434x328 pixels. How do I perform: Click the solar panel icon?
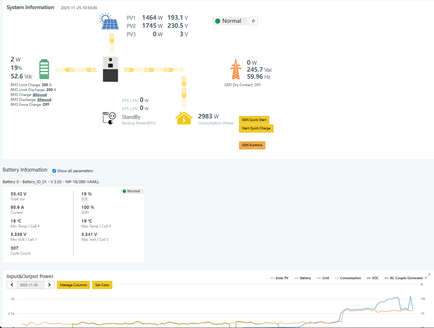pyautogui.click(x=109, y=21)
